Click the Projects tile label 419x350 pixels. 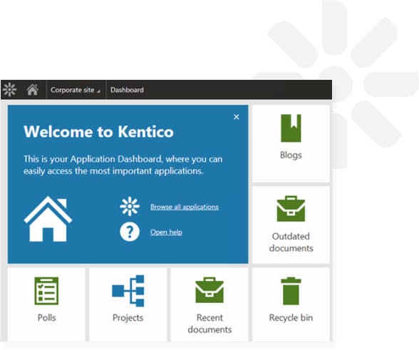coord(128,318)
